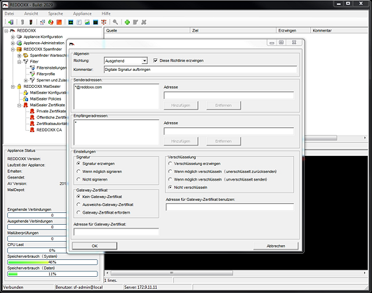Click the green terminal monitor toolbar icon
The height and width of the screenshot is (293, 372).
(71, 22)
